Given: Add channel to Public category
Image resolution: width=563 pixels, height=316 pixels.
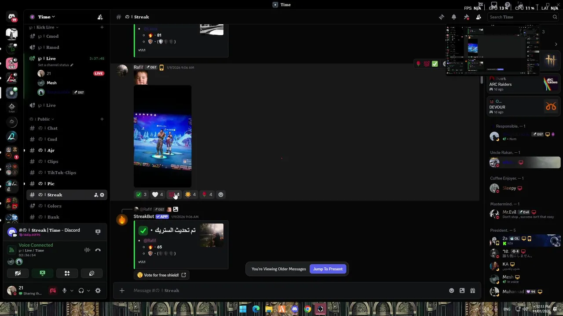Looking at the screenshot, I should (102, 119).
